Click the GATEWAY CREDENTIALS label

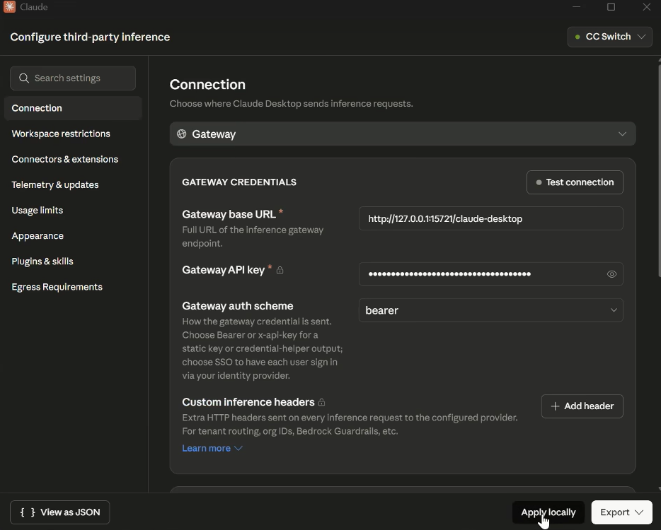[239, 182]
